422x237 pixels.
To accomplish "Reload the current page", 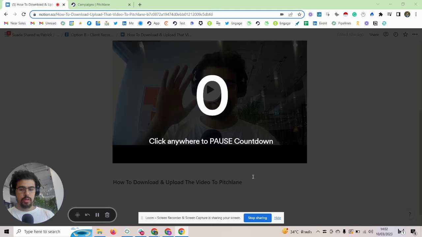I will pos(23,14).
